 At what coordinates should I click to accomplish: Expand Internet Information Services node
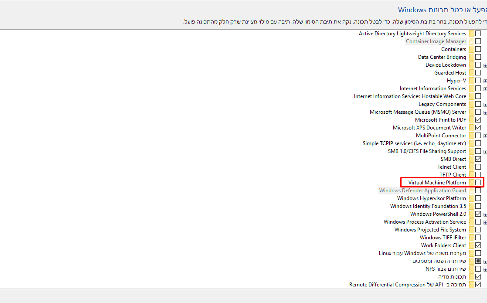(x=485, y=89)
